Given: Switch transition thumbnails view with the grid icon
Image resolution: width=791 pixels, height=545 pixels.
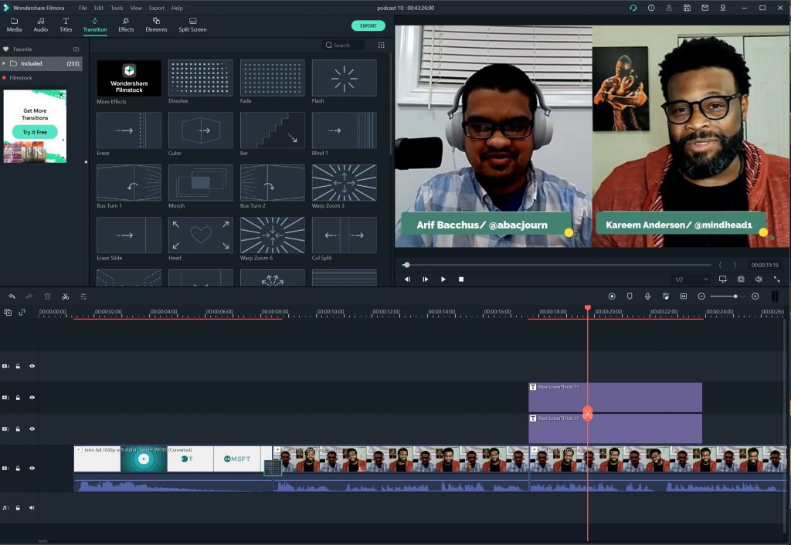Looking at the screenshot, I should point(382,45).
